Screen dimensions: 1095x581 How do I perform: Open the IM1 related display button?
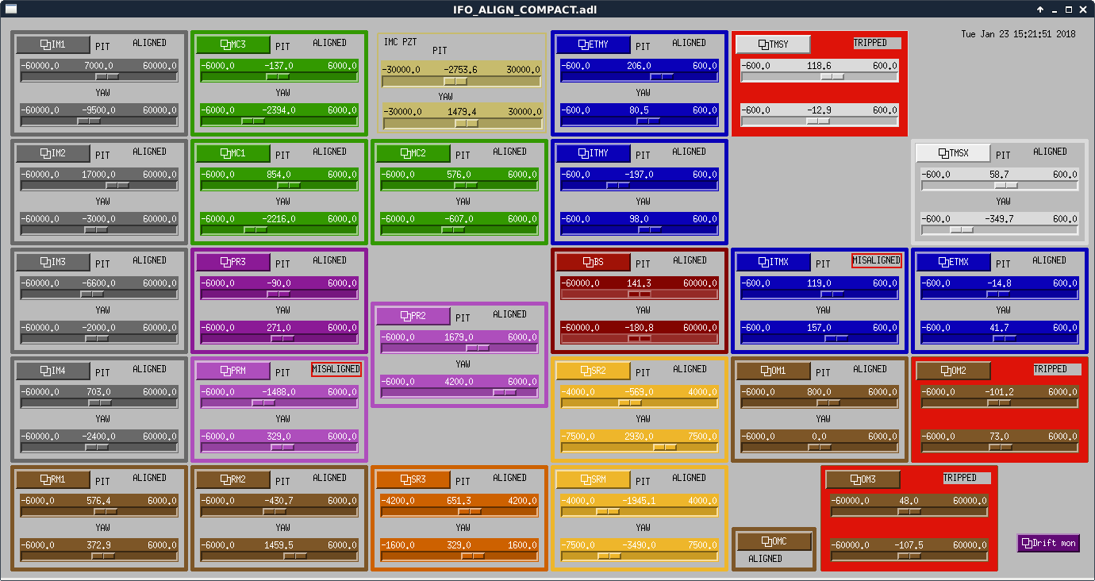[x=53, y=44]
